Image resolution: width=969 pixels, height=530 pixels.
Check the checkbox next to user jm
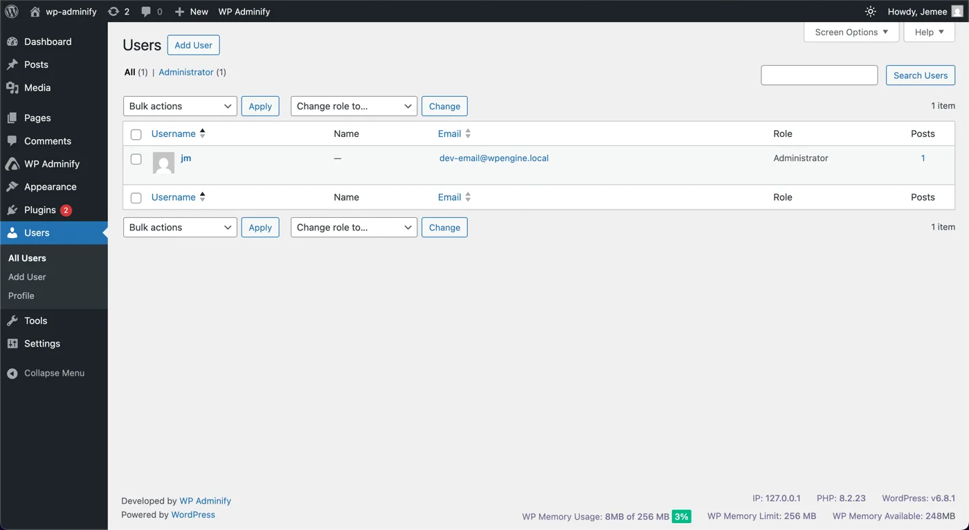pos(136,158)
